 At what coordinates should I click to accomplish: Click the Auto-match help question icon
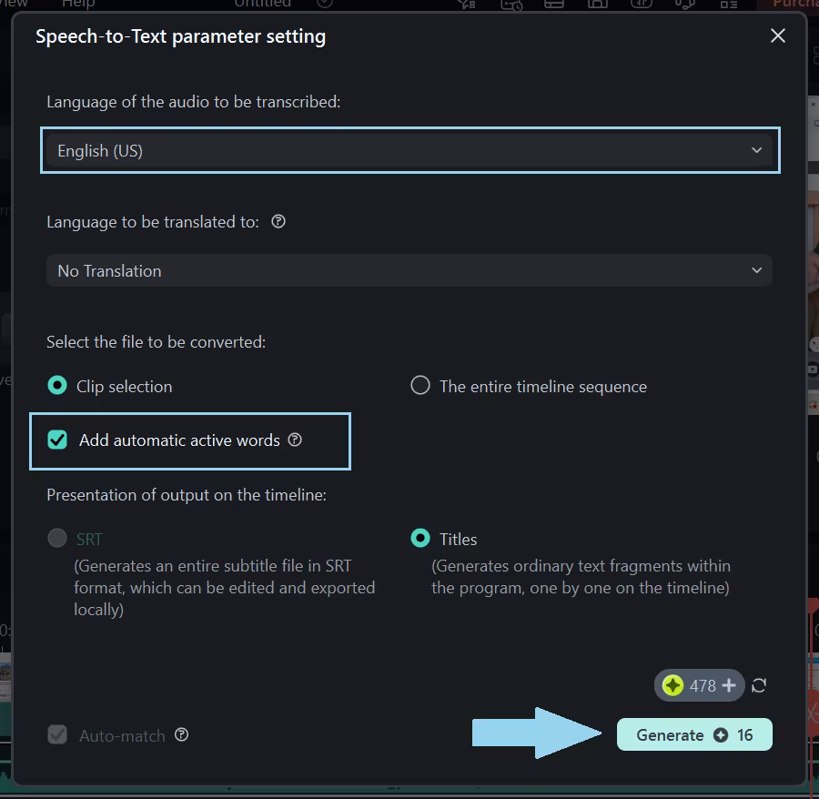(x=182, y=734)
